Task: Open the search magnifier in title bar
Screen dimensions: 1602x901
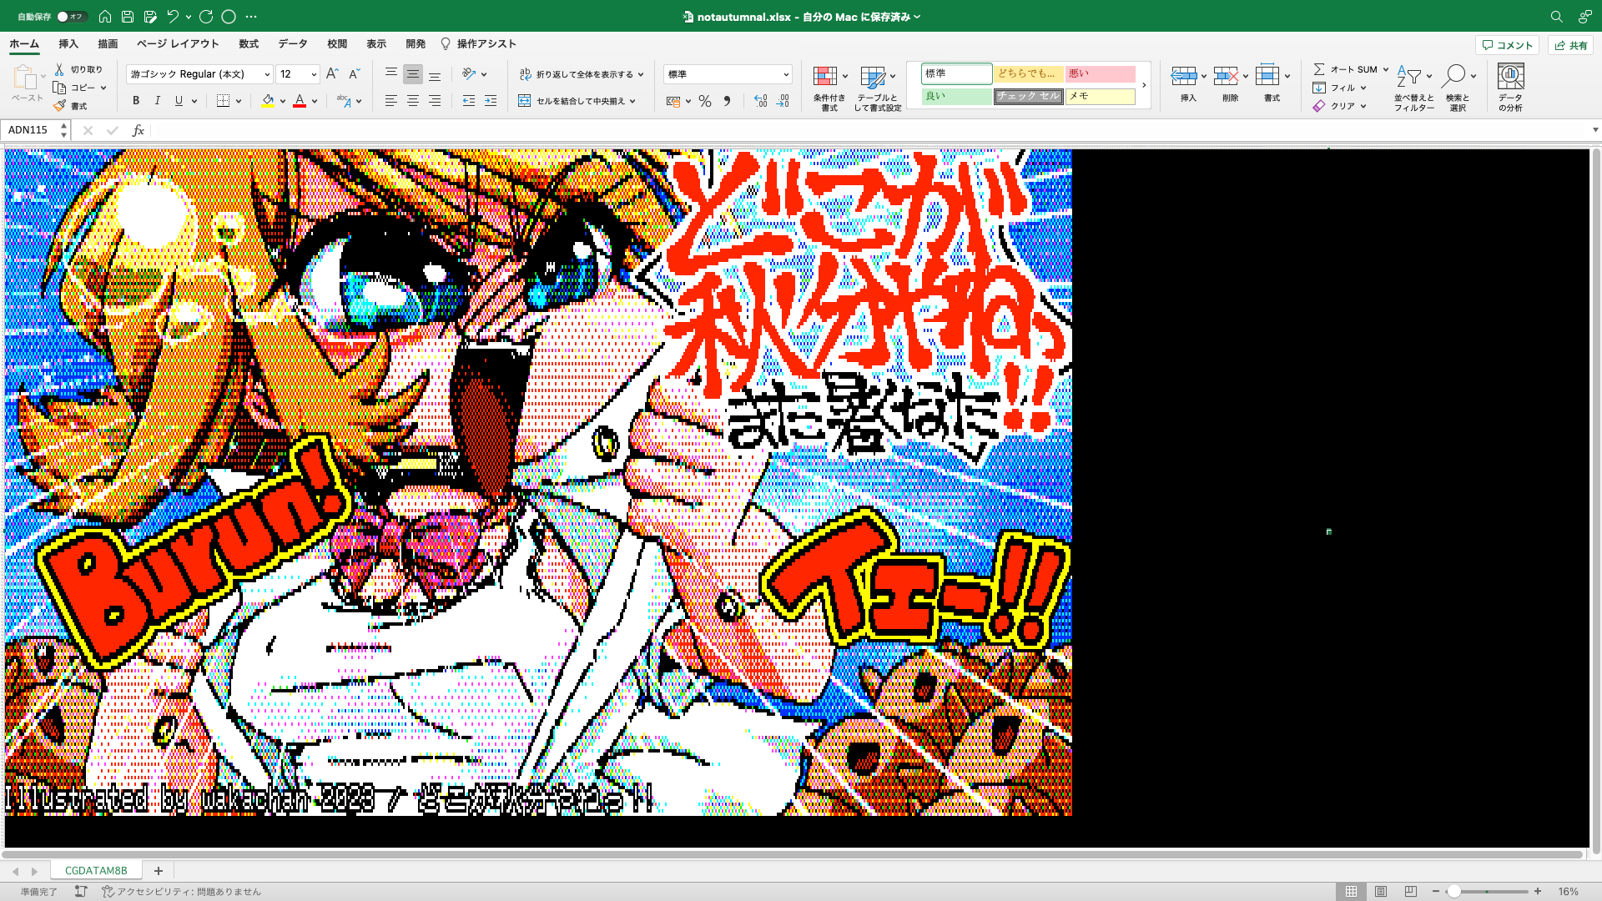Action: (x=1556, y=17)
